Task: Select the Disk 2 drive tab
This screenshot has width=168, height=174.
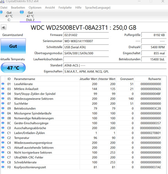Action: point(30,16)
